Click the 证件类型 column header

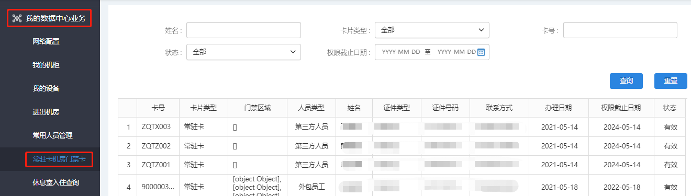click(396, 108)
